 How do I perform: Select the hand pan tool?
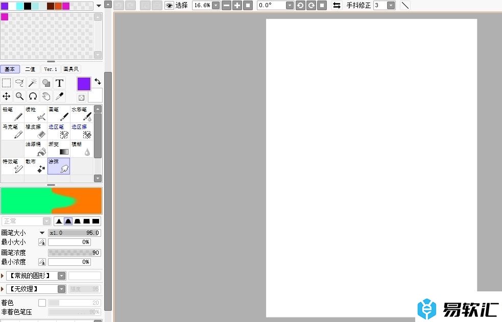tap(46, 96)
